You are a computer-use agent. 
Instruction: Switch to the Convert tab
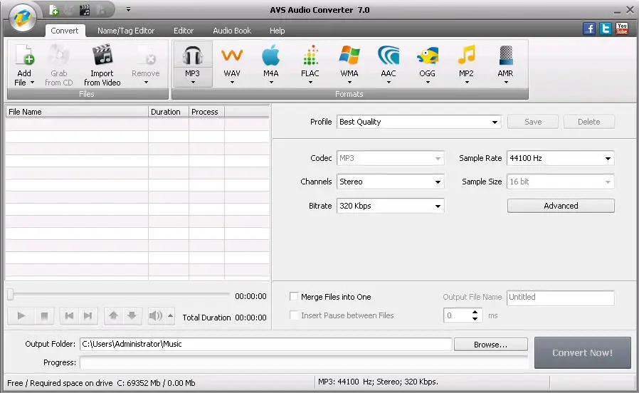64,31
